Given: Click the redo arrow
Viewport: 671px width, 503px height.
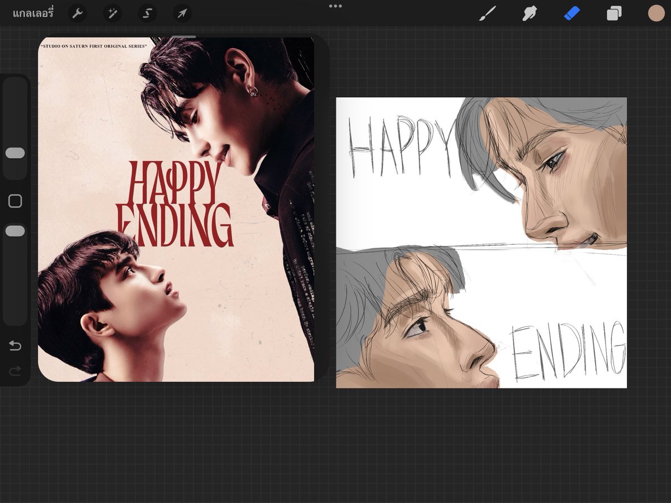Looking at the screenshot, I should pos(15,370).
